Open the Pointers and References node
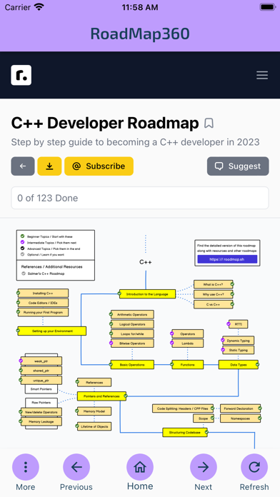This screenshot has width=280, height=497. [x=102, y=396]
